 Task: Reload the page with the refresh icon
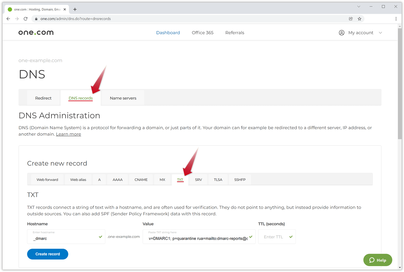tap(25, 18)
